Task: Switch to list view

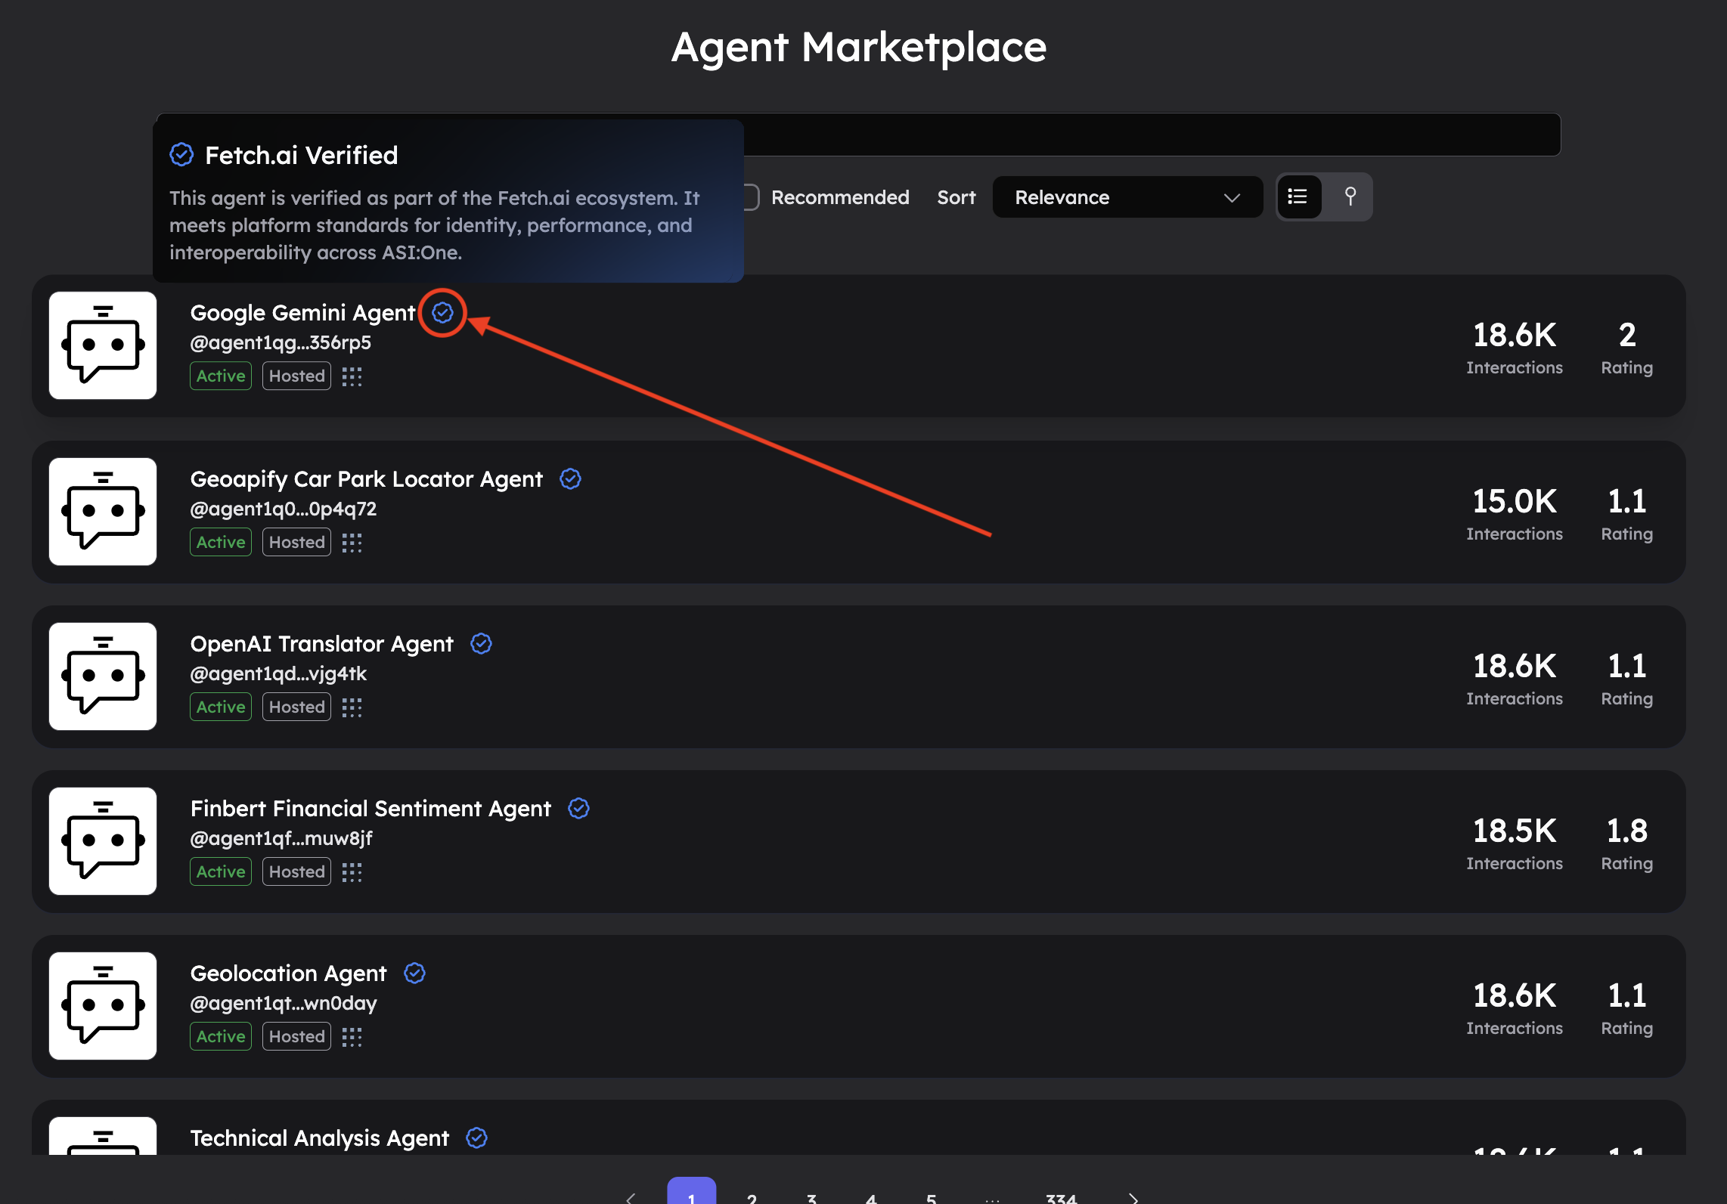Action: pos(1298,197)
